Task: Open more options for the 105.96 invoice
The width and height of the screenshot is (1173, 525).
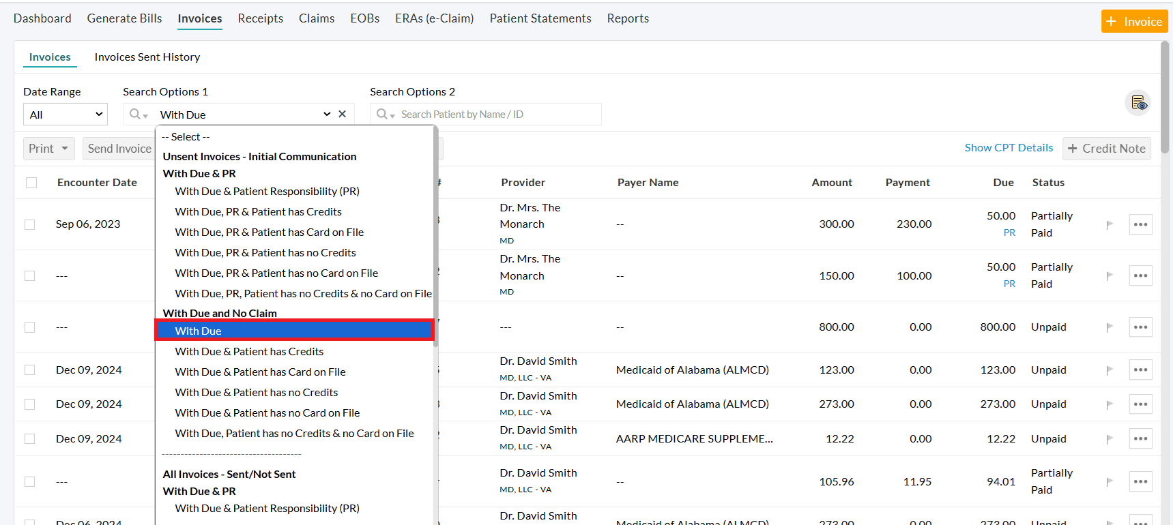Action: [1140, 481]
